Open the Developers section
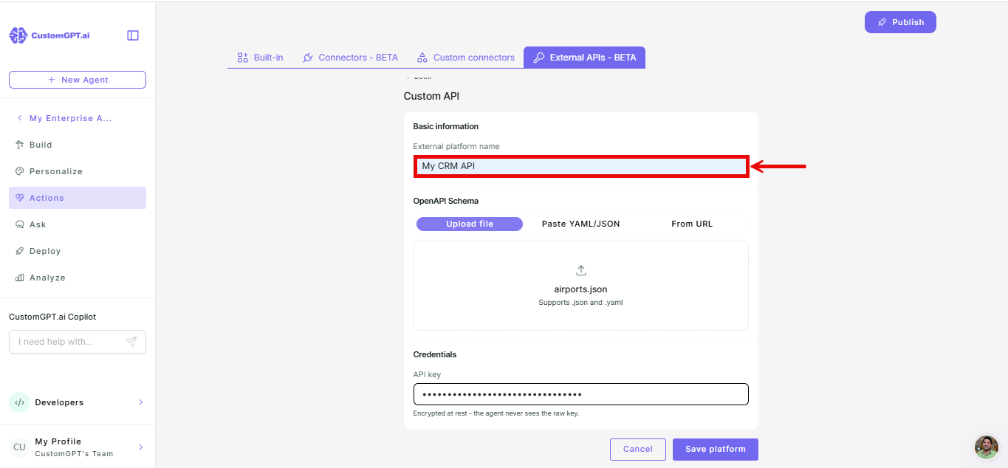Viewport: 1008px width, 468px height. (x=78, y=402)
